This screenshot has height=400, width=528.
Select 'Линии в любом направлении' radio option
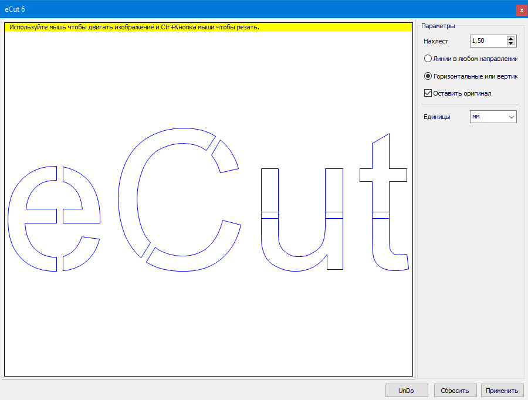(428, 59)
